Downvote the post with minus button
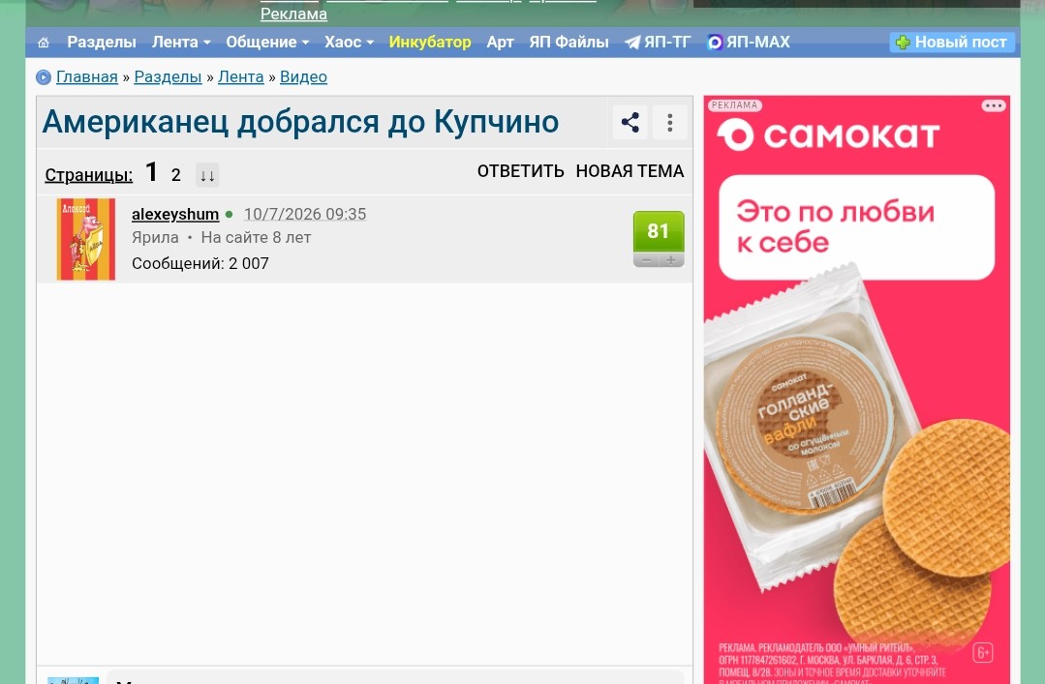Screen dimensions: 1045x684 (x=646, y=260)
